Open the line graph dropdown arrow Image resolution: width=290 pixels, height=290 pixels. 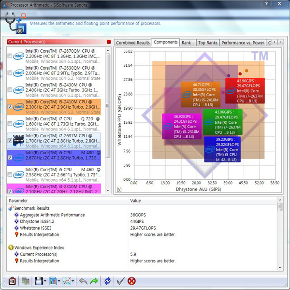click(x=73, y=281)
